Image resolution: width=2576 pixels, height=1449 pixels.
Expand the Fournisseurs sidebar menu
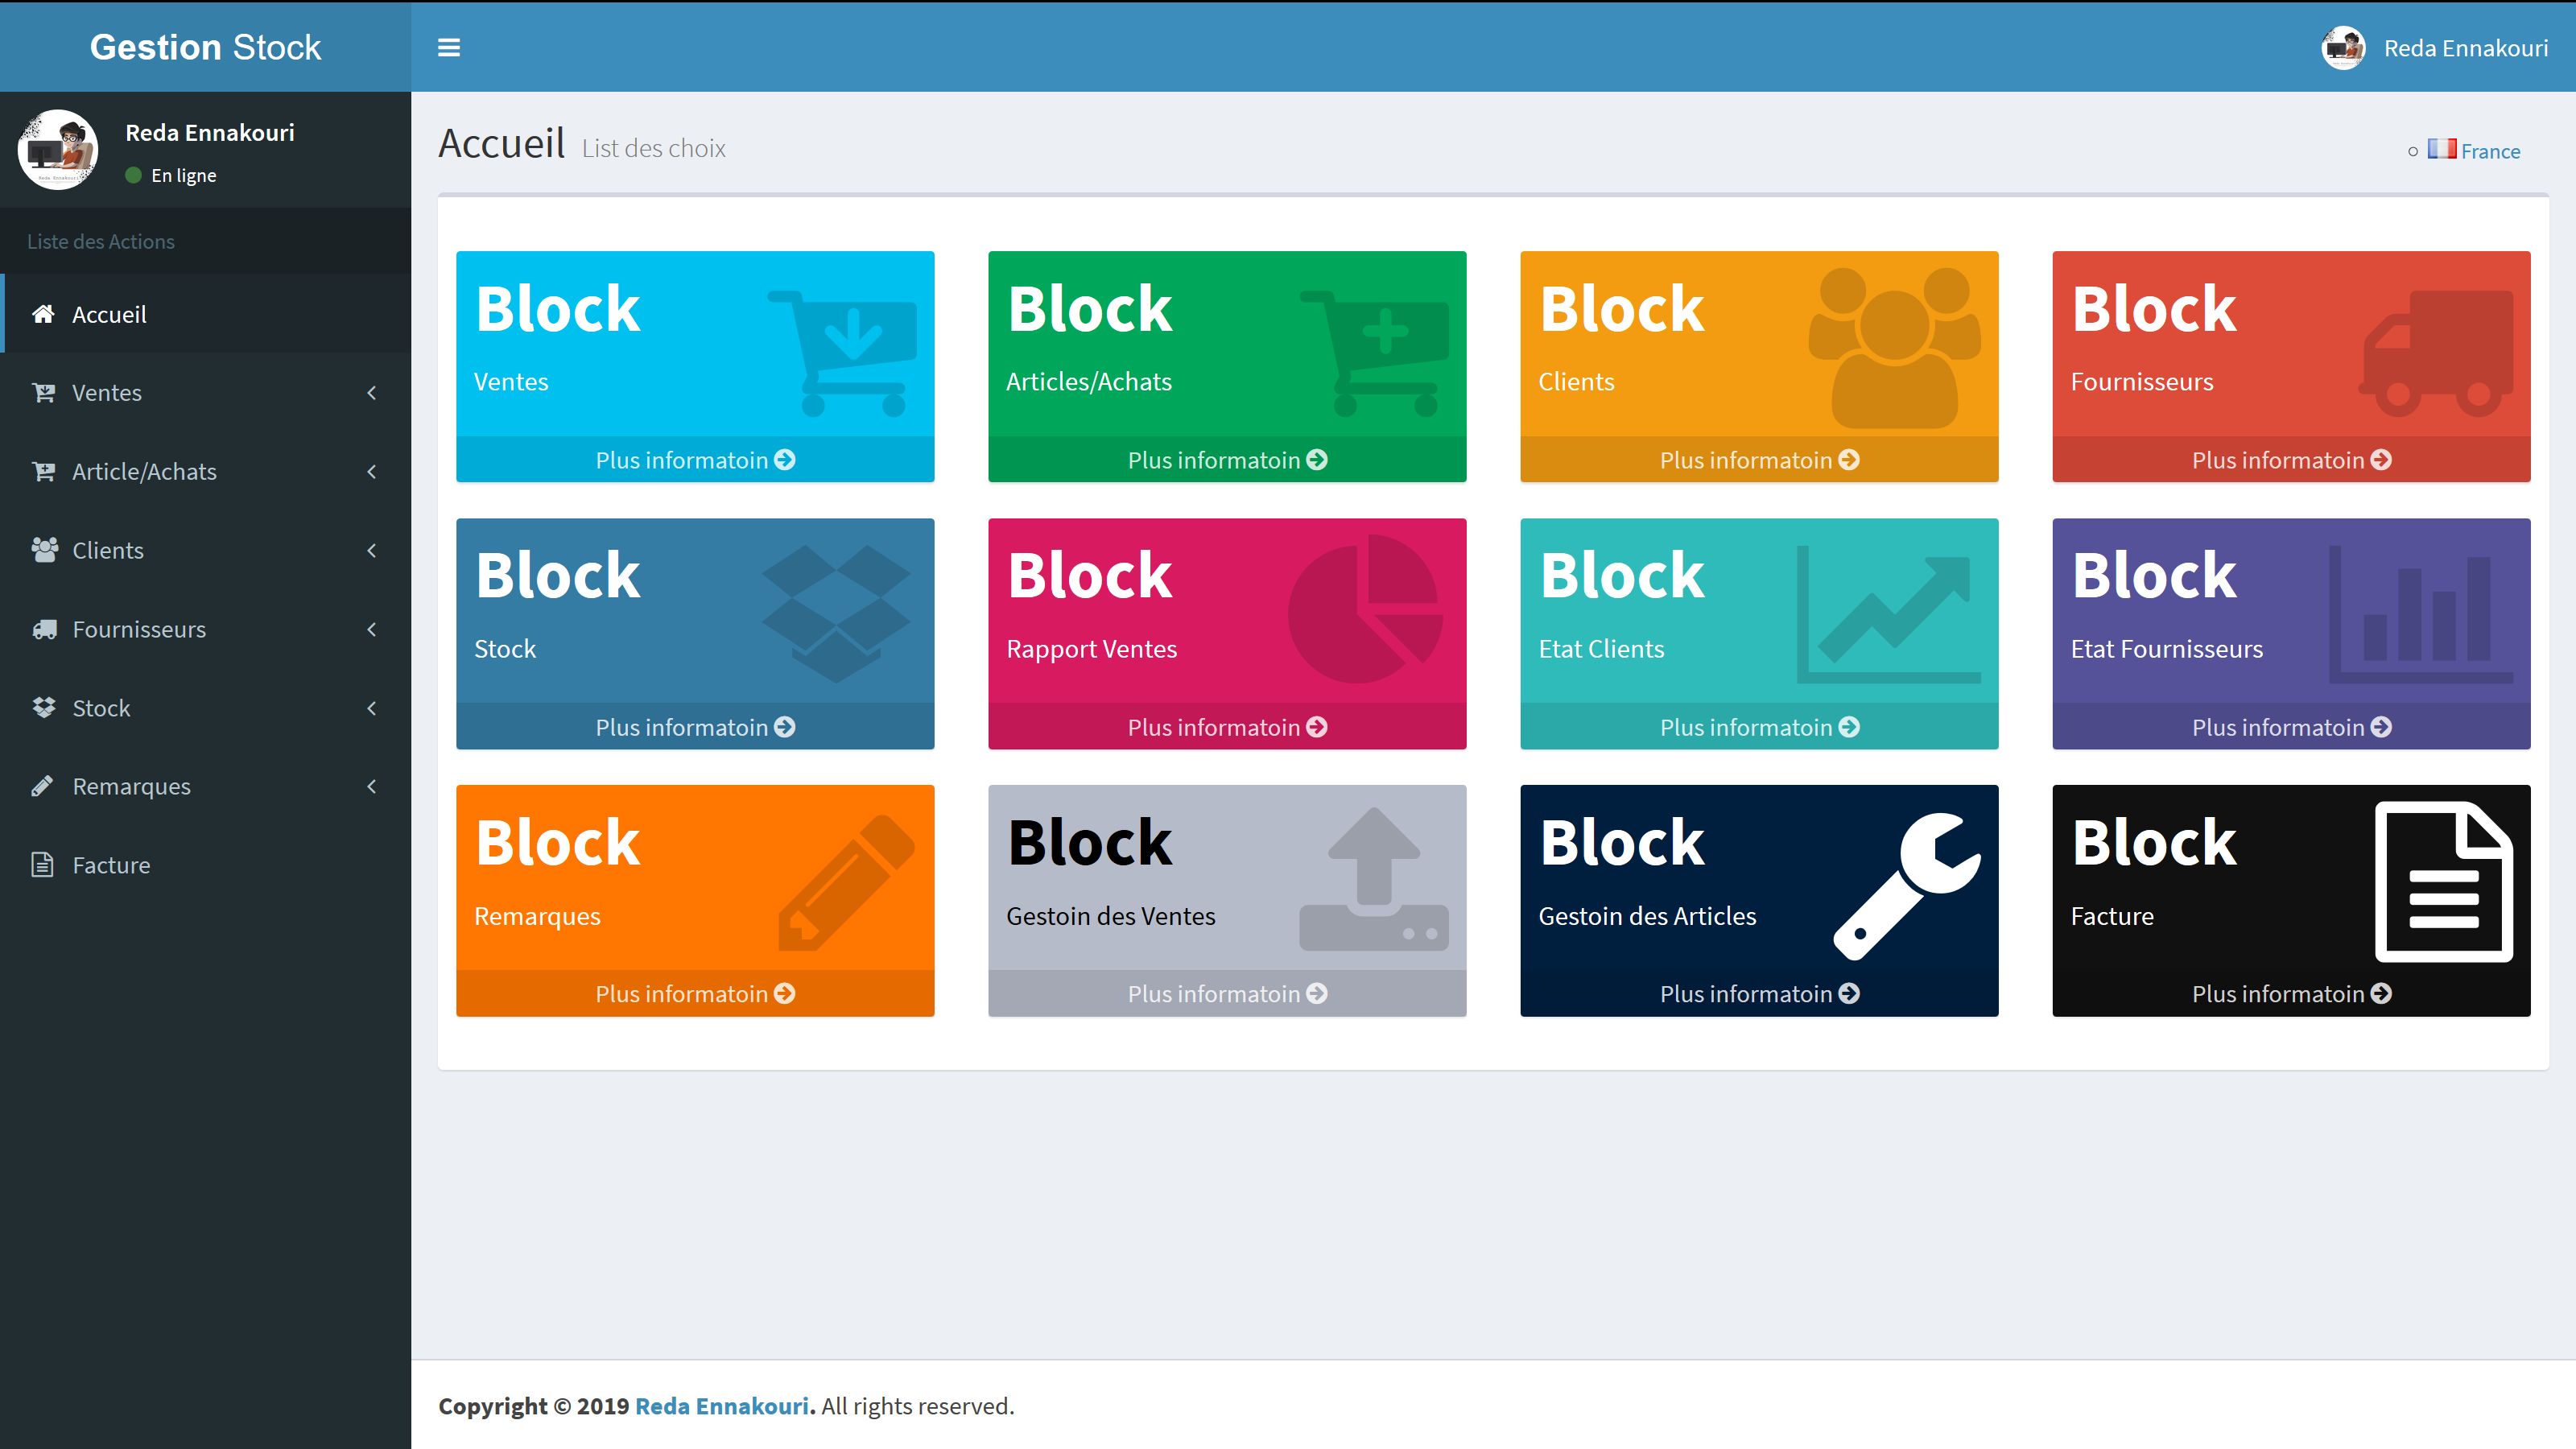click(x=371, y=629)
